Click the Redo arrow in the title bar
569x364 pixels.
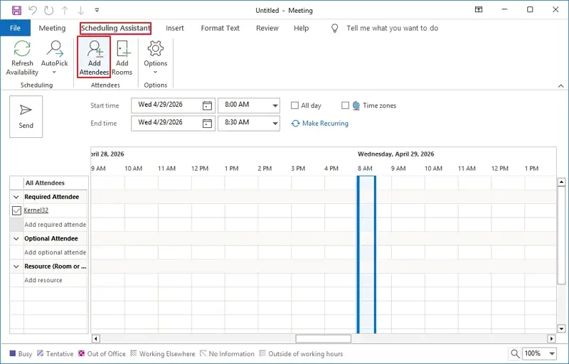(49, 10)
